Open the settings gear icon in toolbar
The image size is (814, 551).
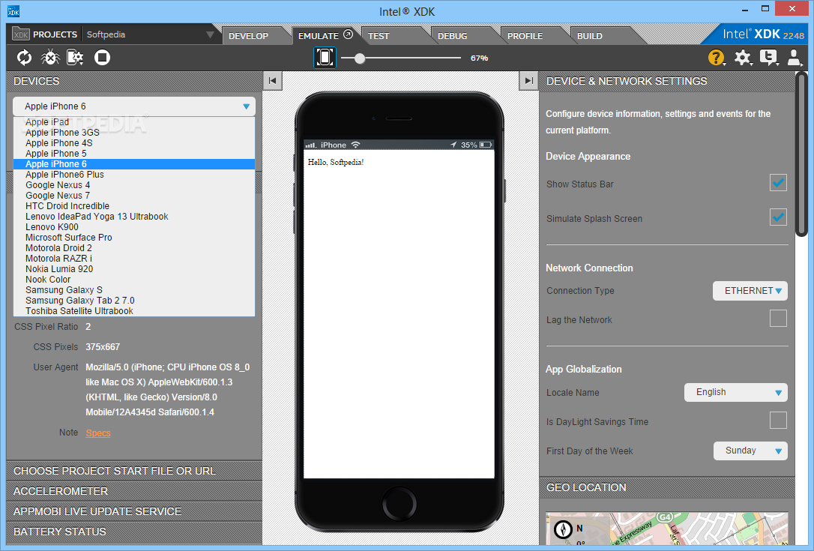(x=742, y=58)
